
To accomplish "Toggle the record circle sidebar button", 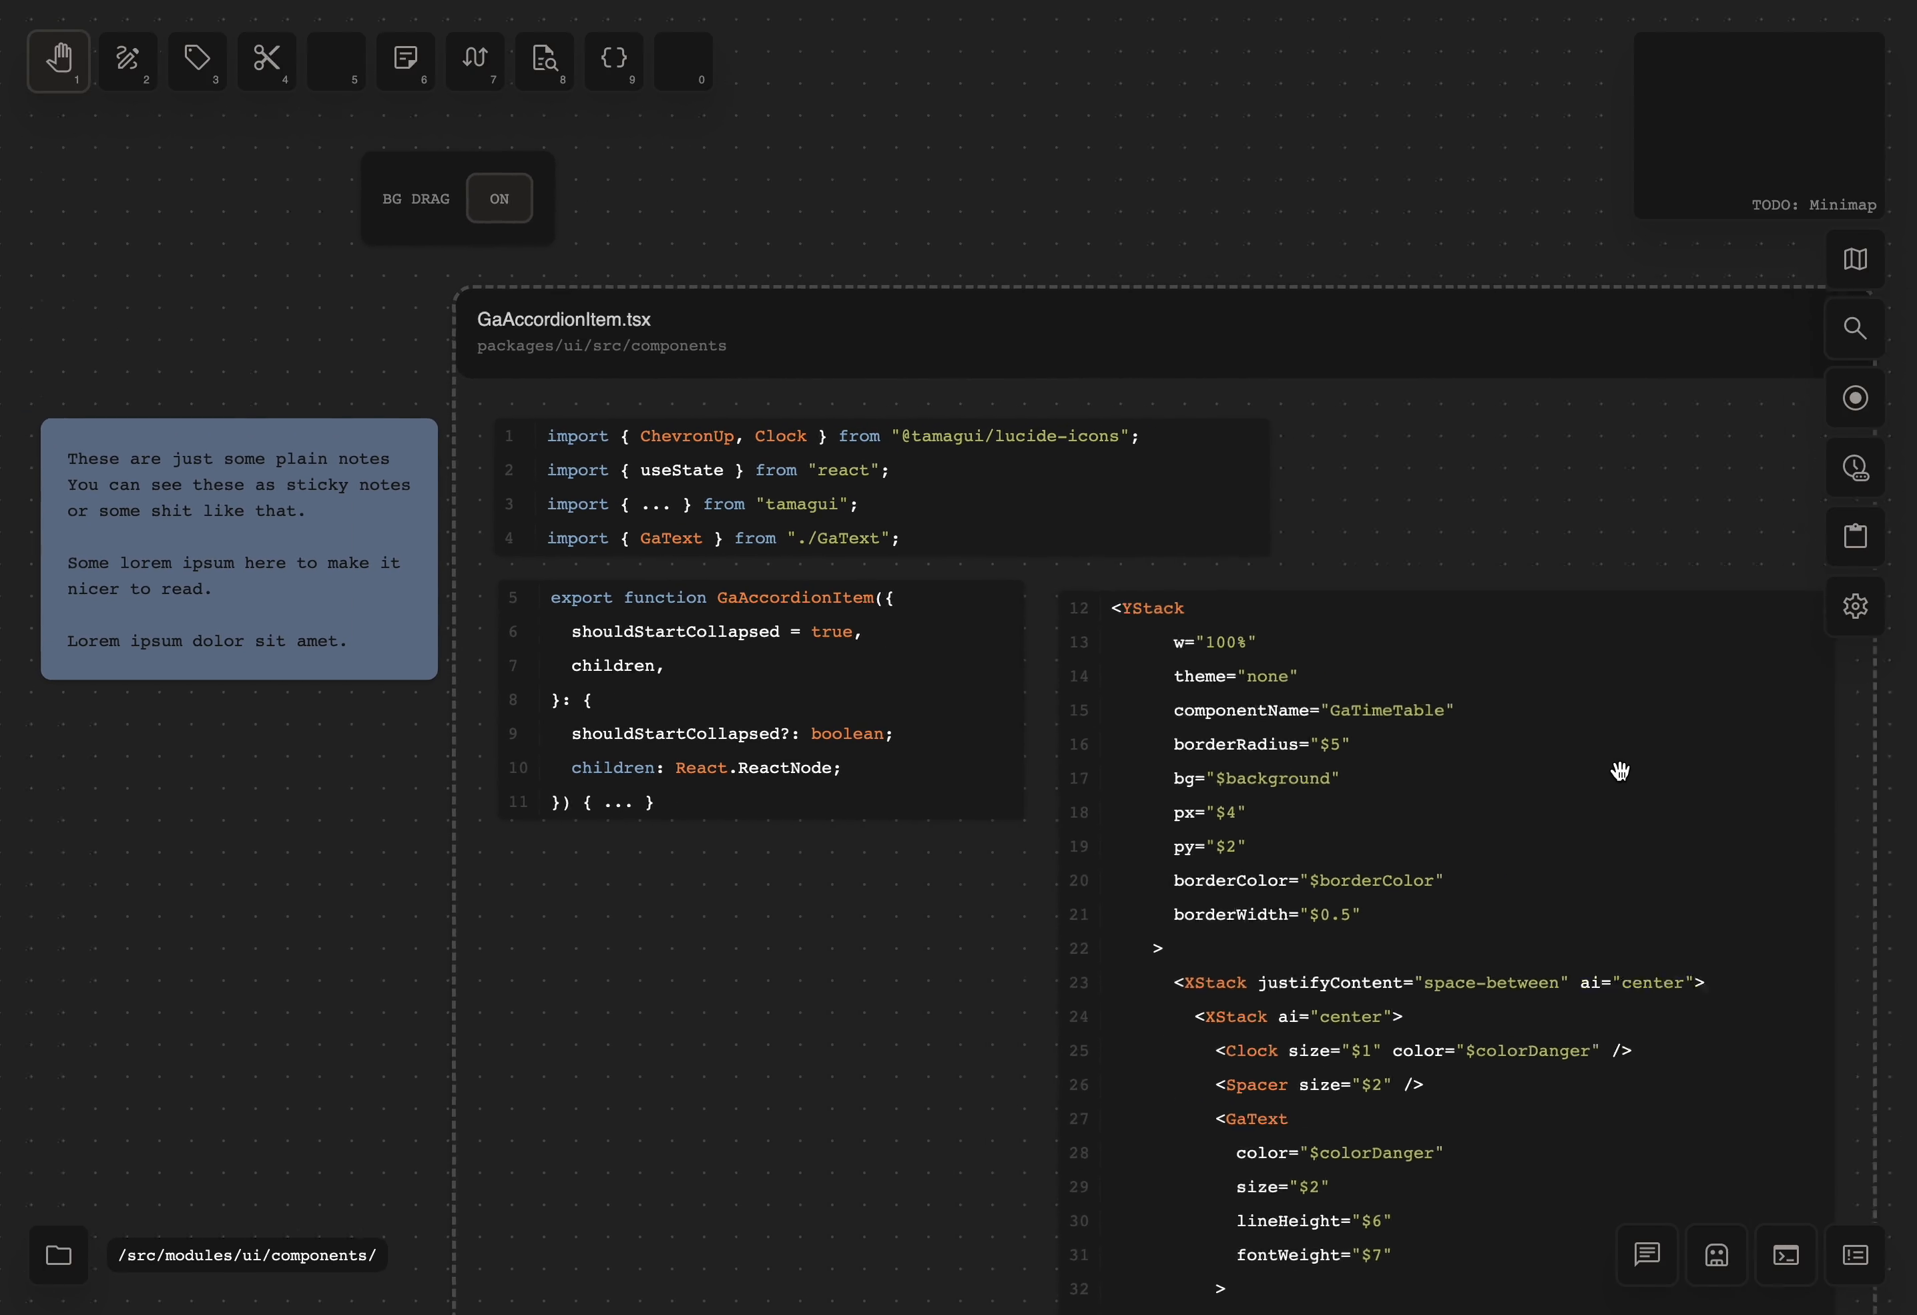I will 1855,399.
